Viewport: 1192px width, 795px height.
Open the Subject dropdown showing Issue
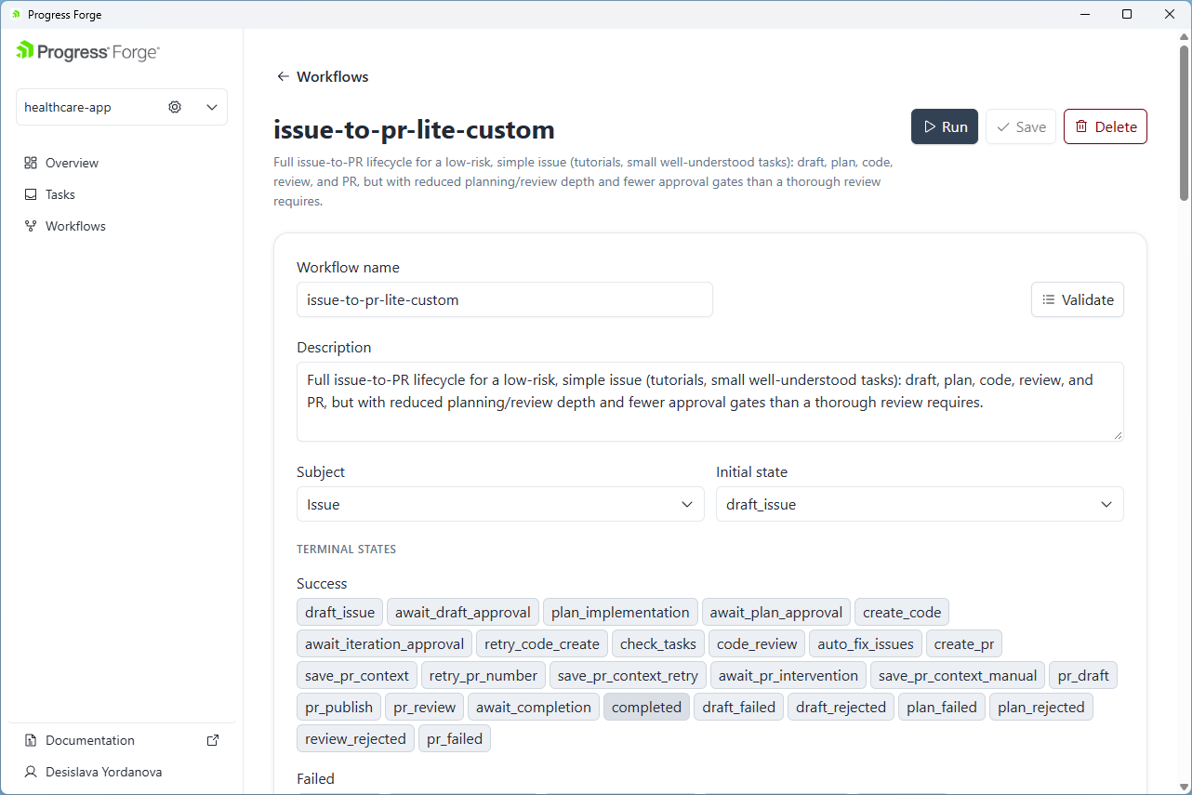[500, 504]
